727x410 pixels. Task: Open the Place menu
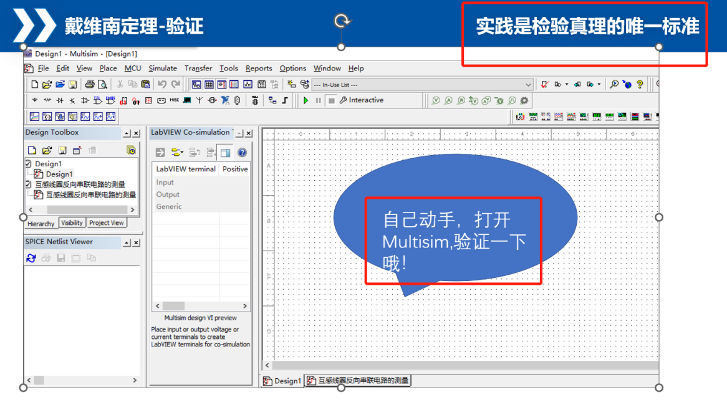point(108,68)
